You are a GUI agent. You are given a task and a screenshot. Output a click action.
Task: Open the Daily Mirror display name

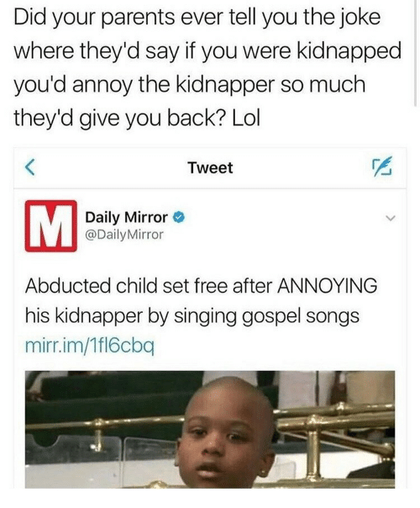coord(126,217)
